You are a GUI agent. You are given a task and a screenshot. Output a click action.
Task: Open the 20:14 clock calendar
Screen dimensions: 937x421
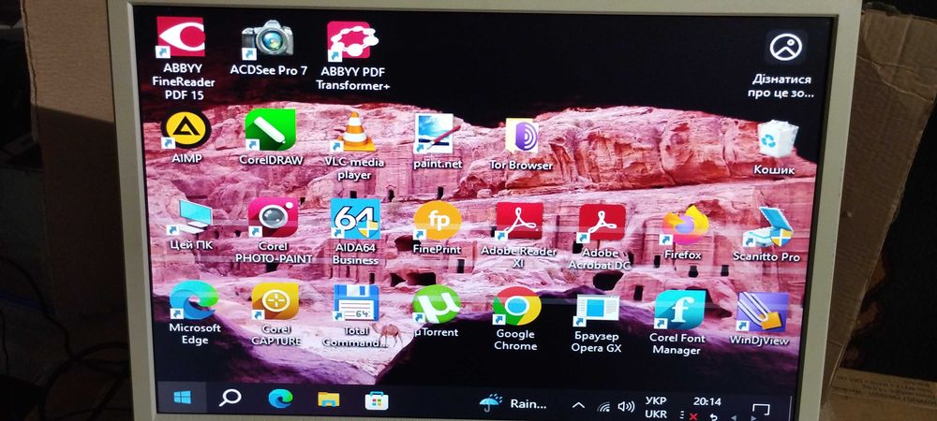706,402
